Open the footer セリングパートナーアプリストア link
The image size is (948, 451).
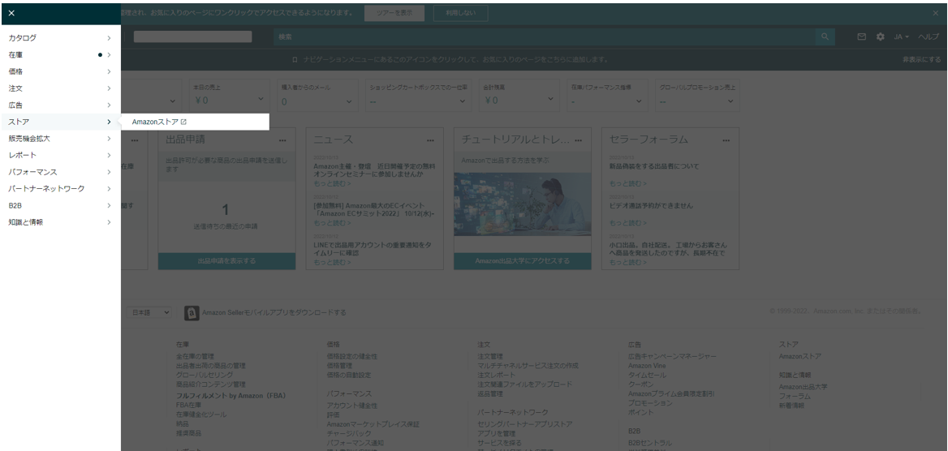(x=525, y=424)
